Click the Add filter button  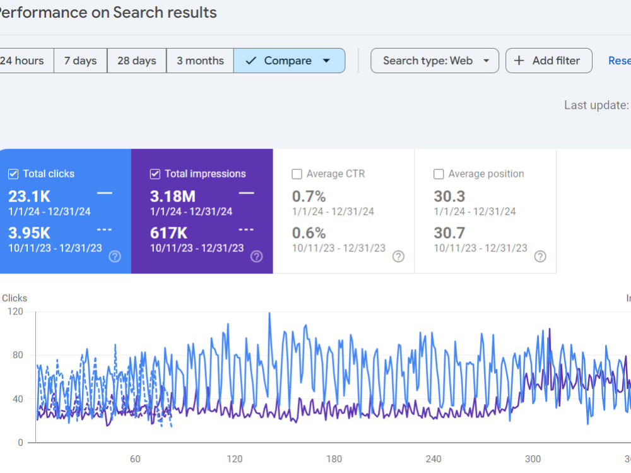coord(548,61)
